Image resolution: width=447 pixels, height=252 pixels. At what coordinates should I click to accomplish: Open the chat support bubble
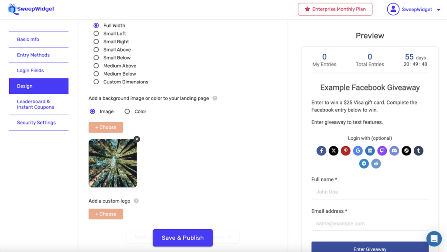[434, 239]
